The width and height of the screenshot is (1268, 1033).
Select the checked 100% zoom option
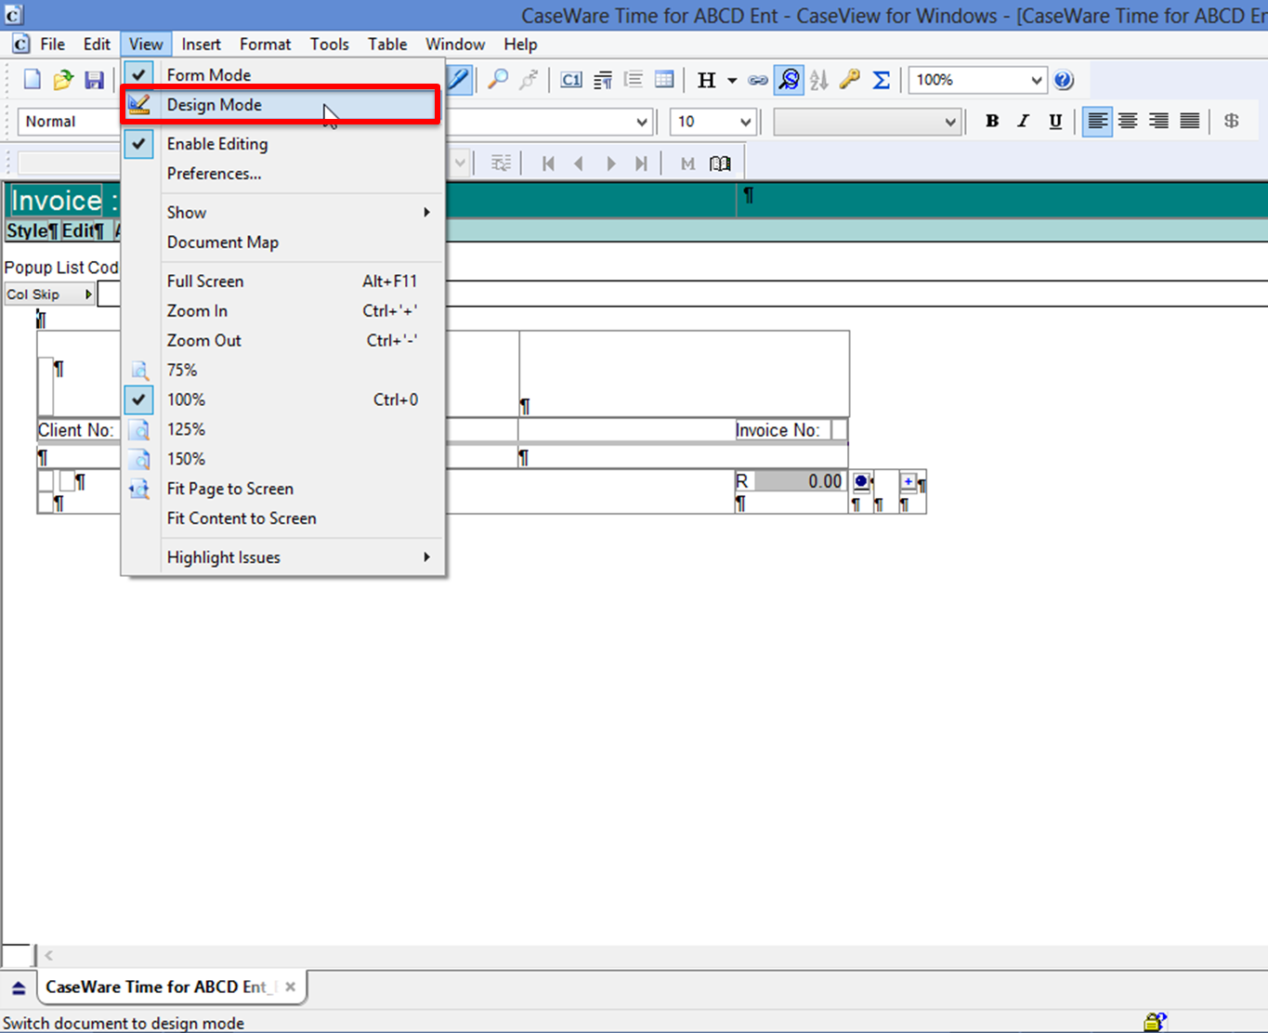186,399
